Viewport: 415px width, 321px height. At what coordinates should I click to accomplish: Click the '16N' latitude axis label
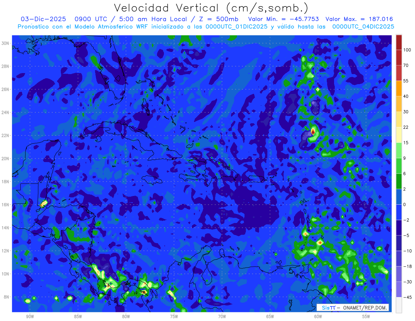click(6, 205)
